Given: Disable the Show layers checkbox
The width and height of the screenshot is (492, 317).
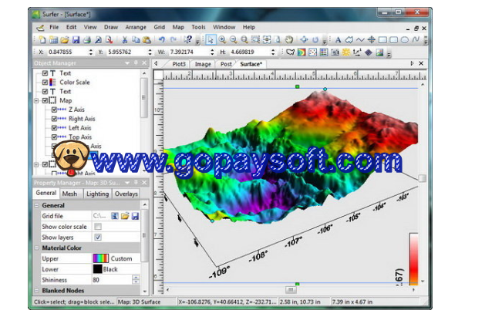Looking at the screenshot, I should (98, 238).
